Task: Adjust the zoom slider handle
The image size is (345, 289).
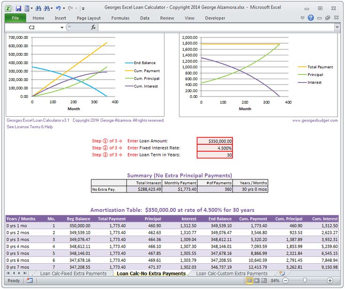Action: [x=305, y=280]
